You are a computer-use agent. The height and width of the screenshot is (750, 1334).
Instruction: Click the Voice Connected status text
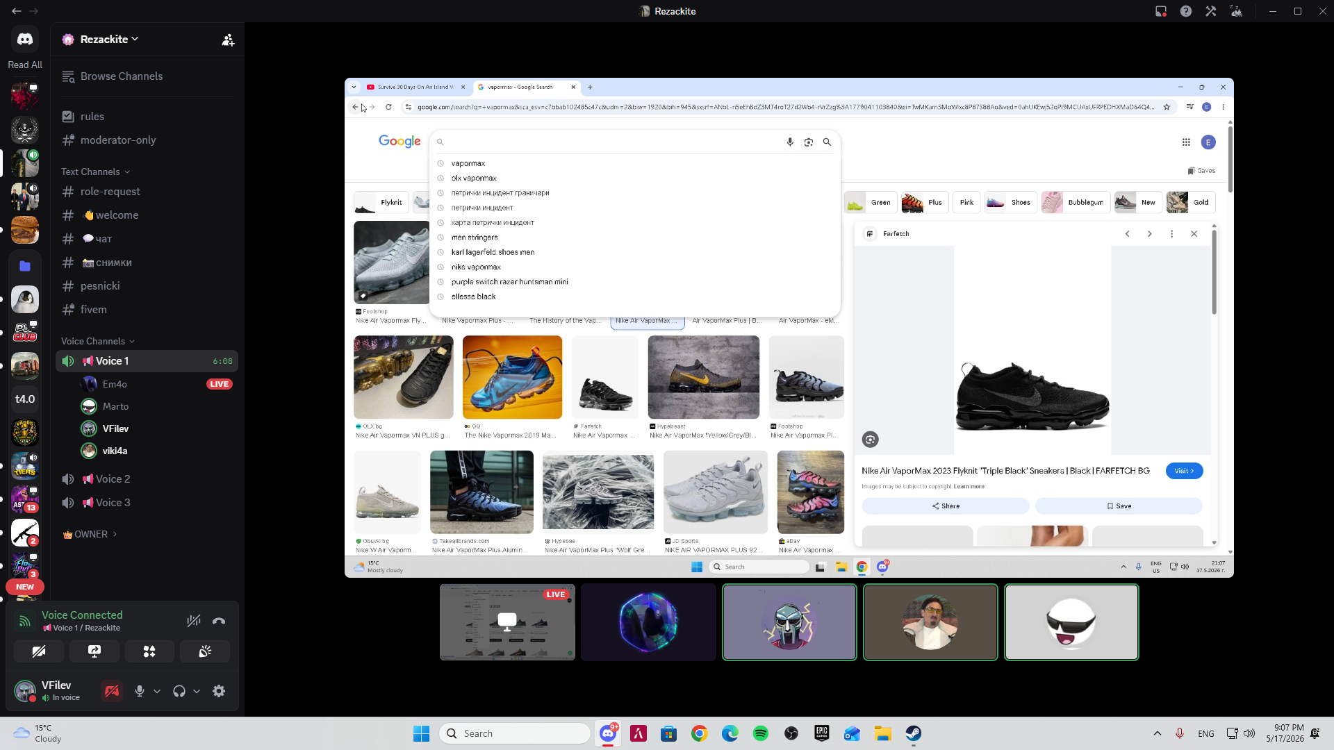[82, 615]
